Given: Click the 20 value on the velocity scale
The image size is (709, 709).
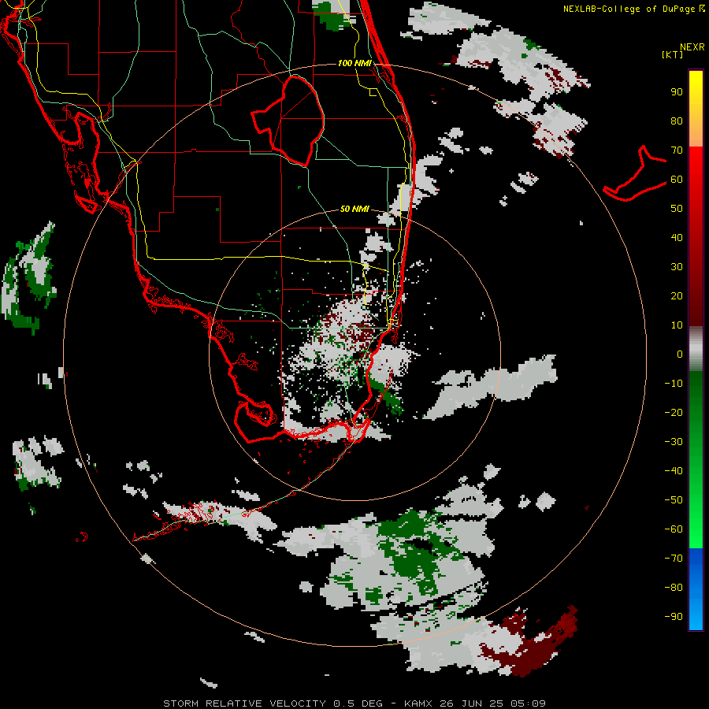Looking at the screenshot, I should point(677,296).
